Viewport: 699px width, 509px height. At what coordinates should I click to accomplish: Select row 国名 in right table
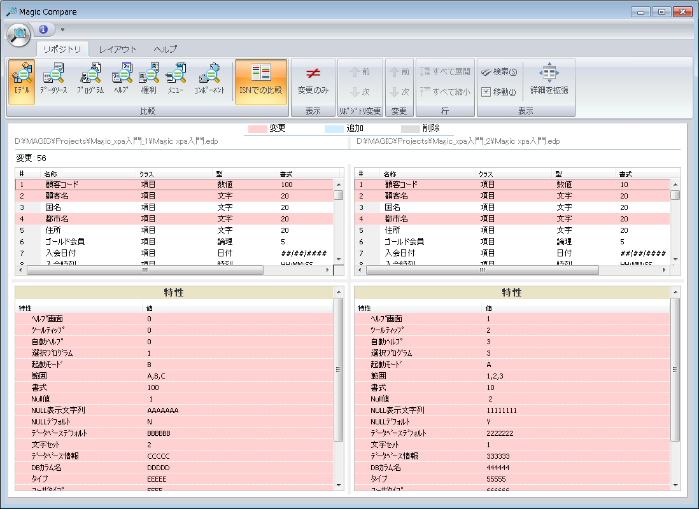(512, 207)
